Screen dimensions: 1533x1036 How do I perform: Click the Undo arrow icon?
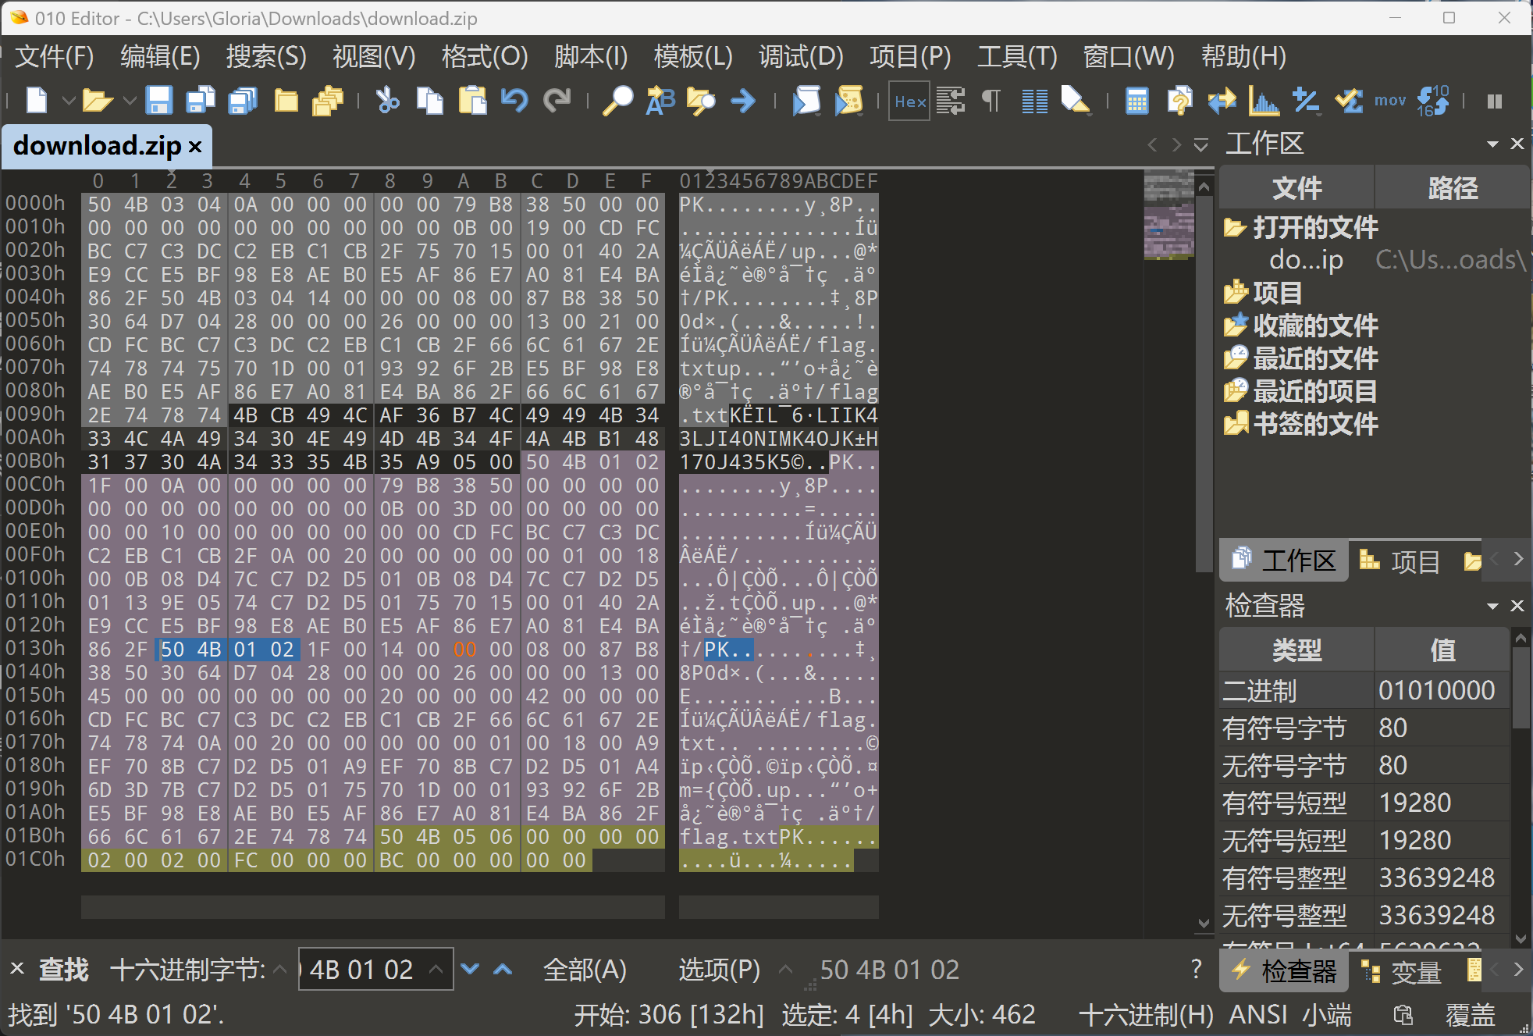pyautogui.click(x=514, y=101)
